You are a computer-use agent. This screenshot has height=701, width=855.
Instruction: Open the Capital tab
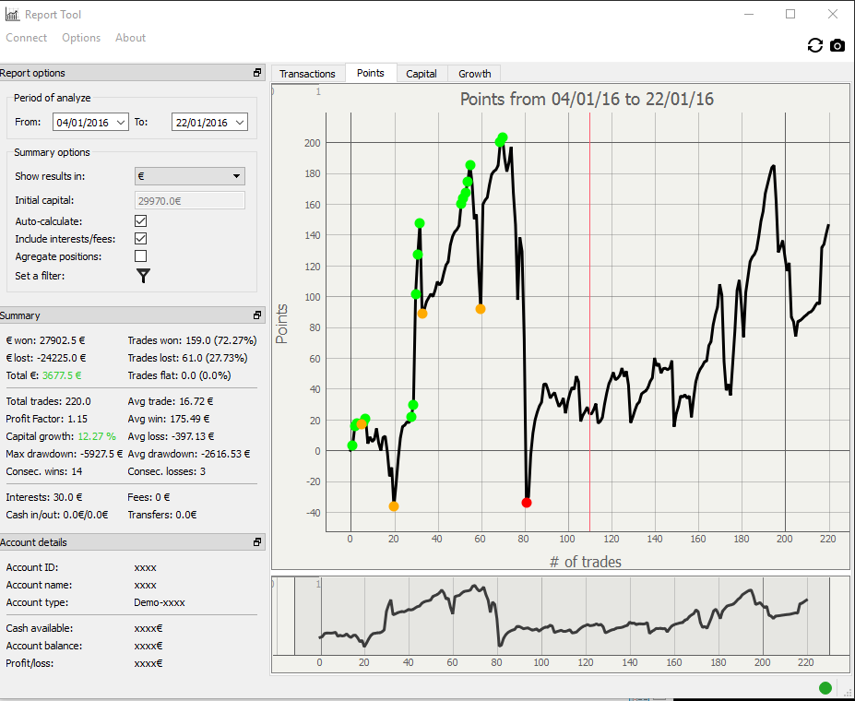tap(422, 74)
